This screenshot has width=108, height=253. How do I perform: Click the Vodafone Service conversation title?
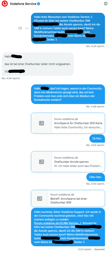[23, 4]
